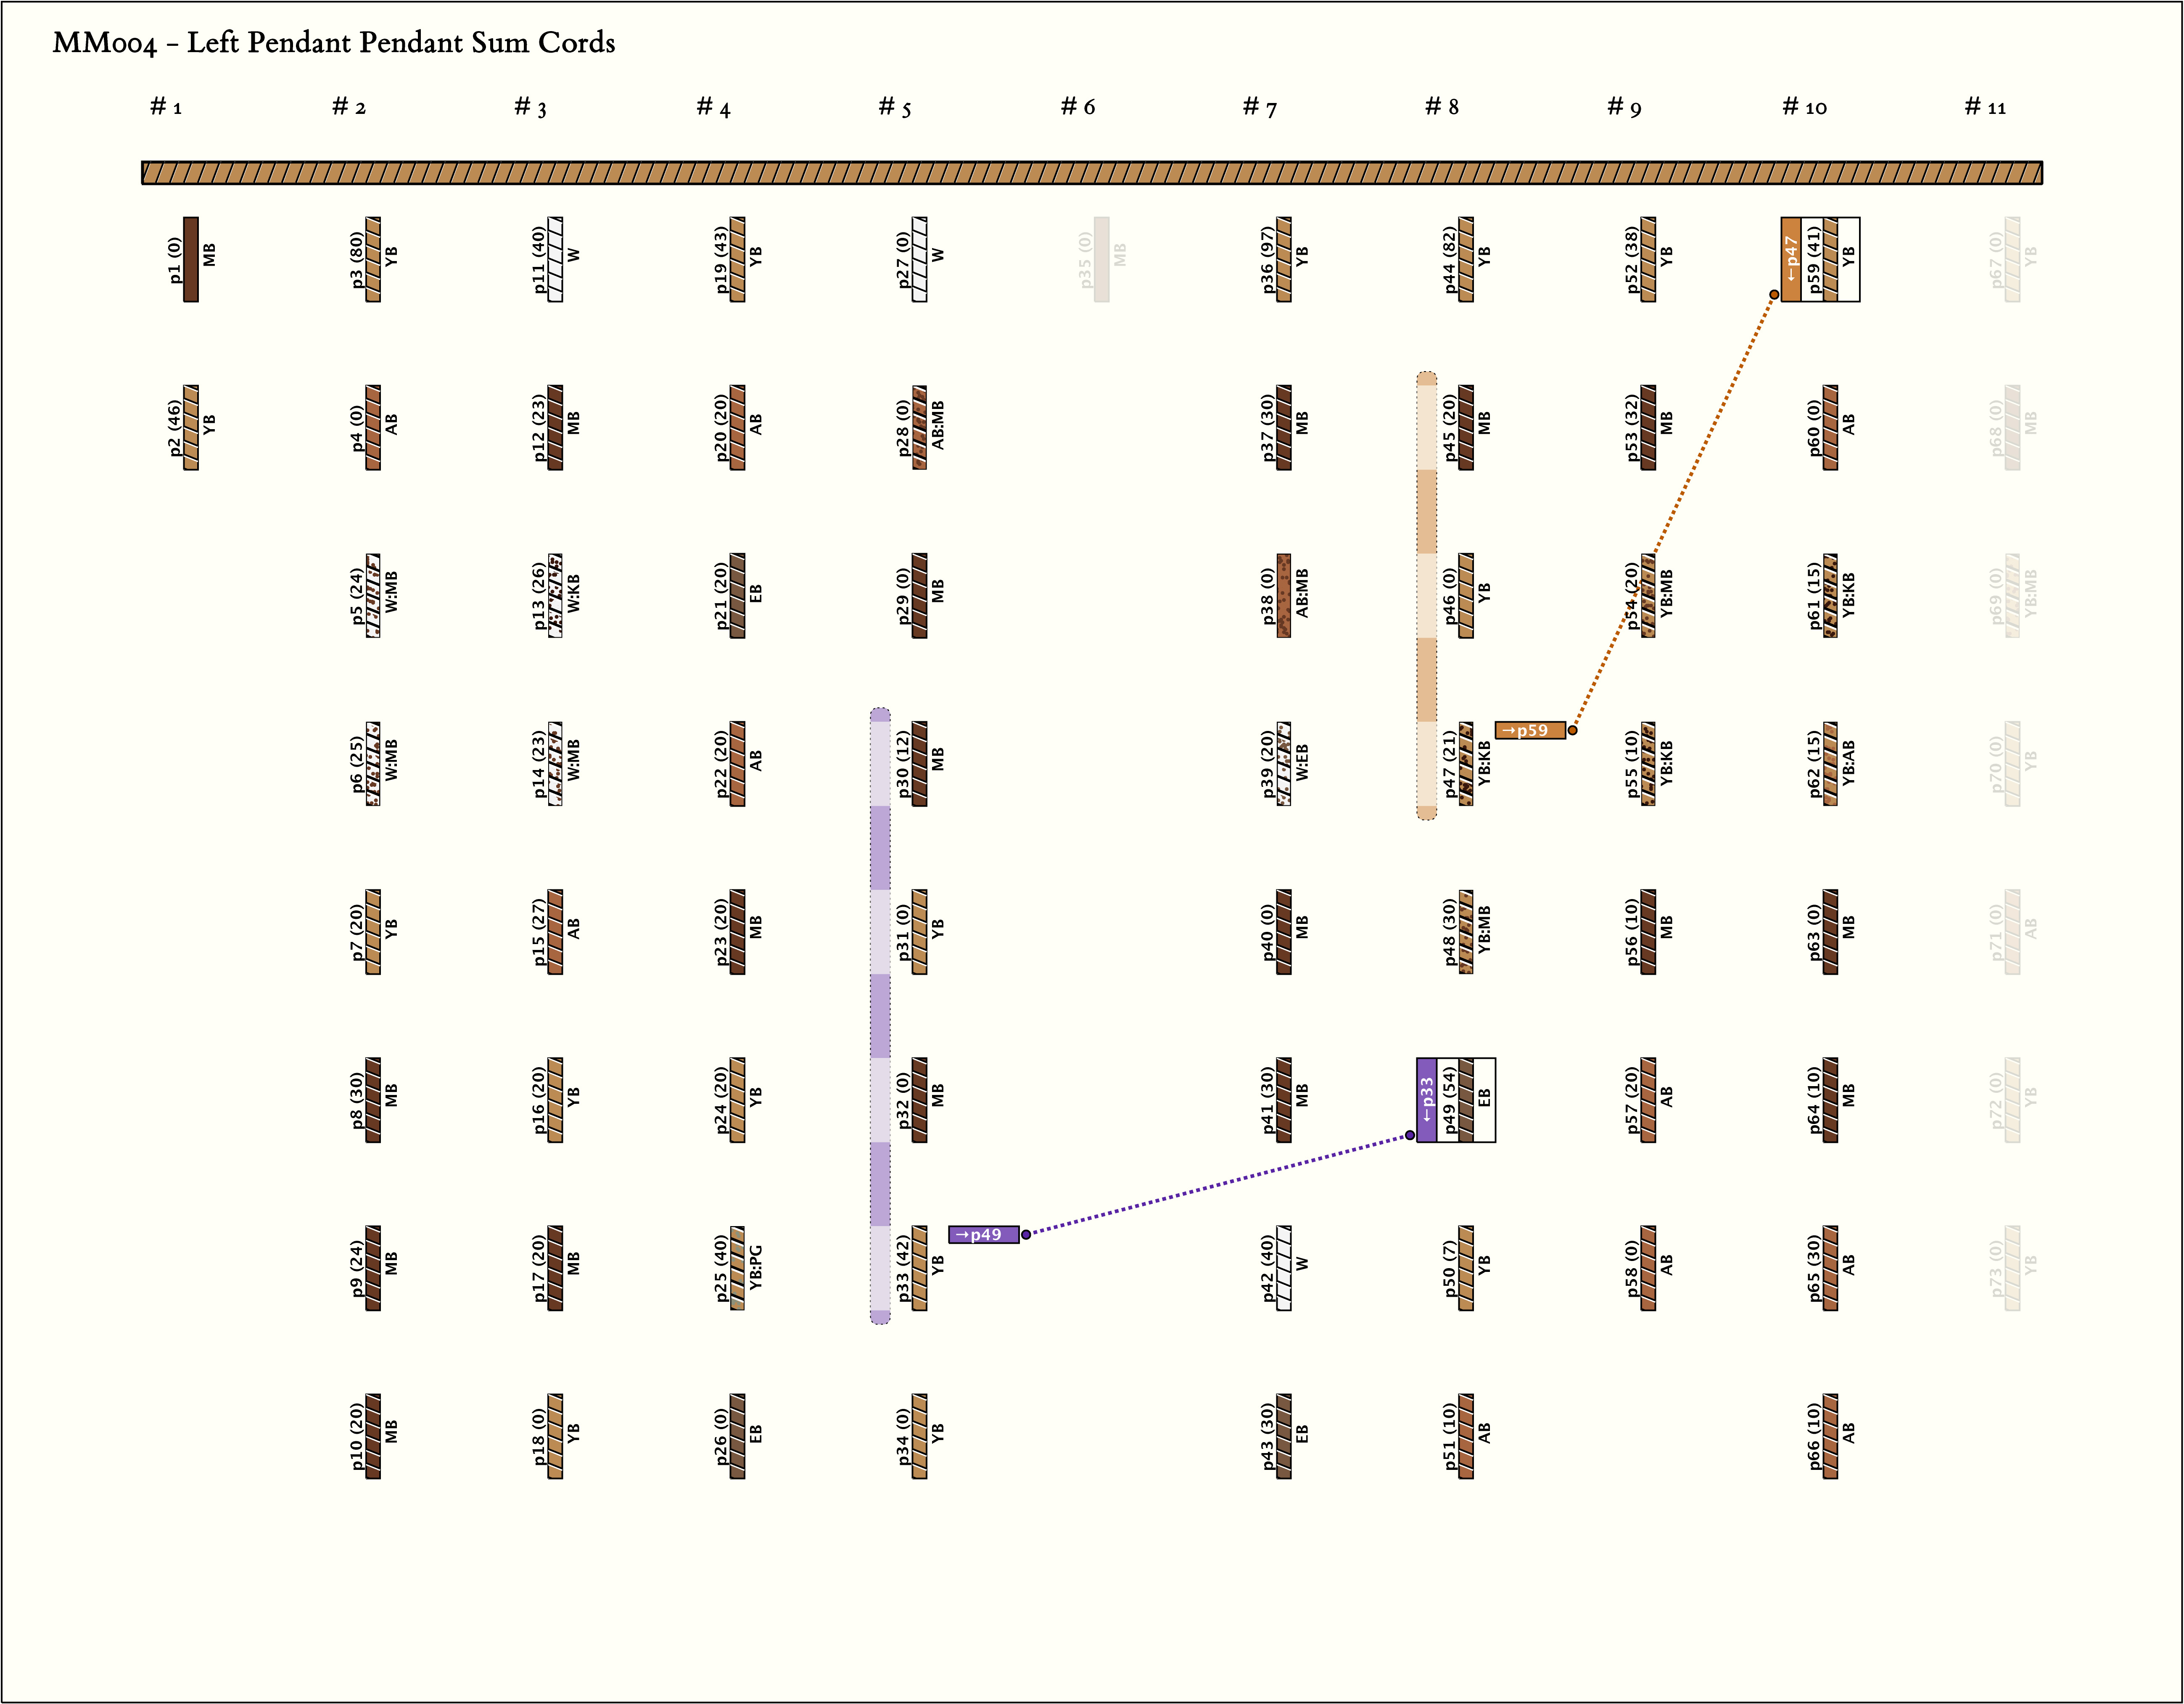
Task: Select the faded p69 YB:MB cord
Action: click(x=2012, y=595)
